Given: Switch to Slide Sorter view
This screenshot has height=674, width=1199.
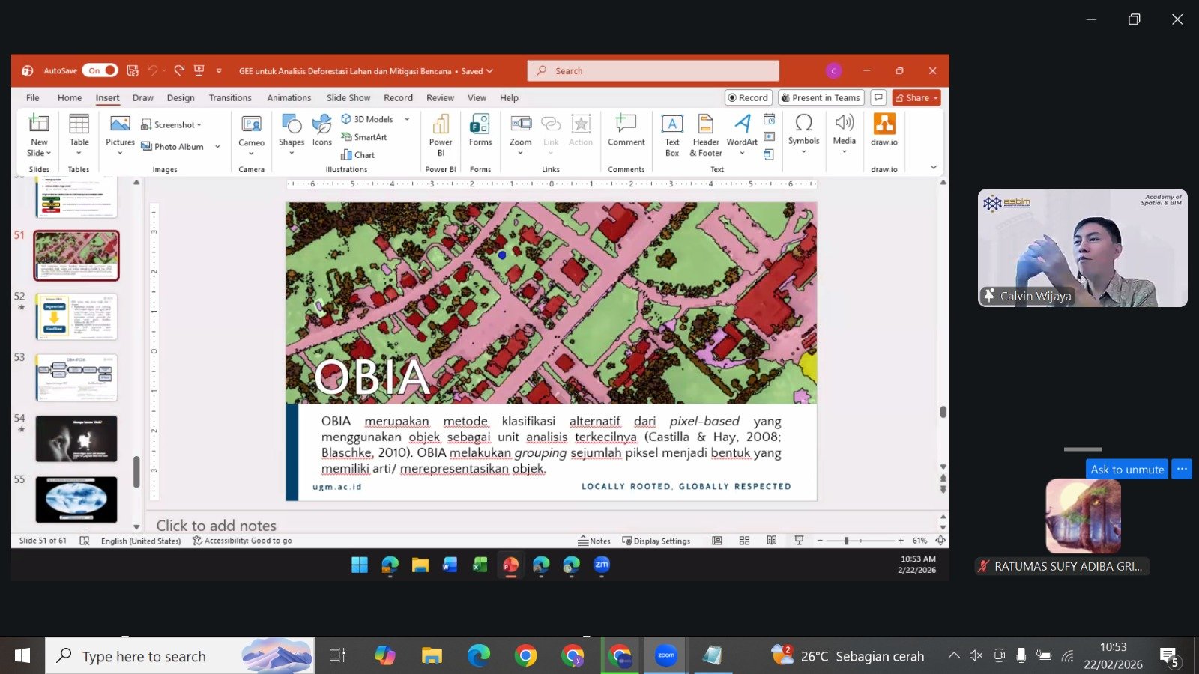Looking at the screenshot, I should click(x=744, y=541).
